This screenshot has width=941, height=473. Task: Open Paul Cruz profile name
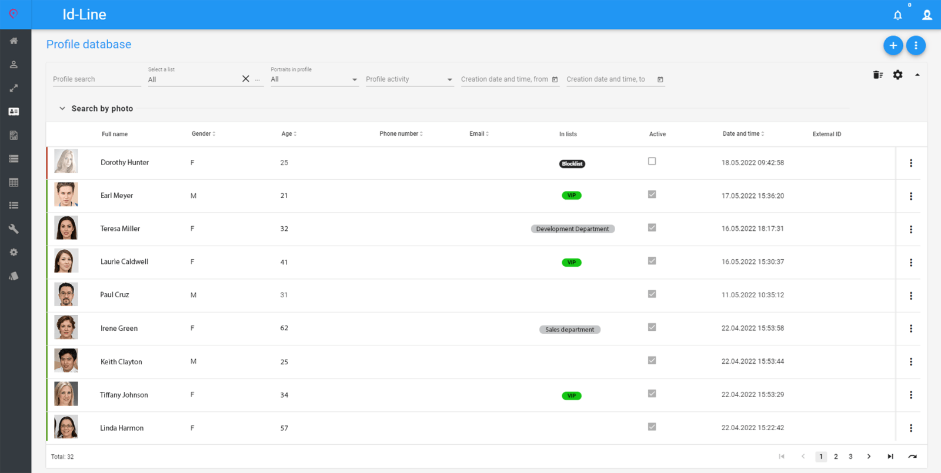(x=115, y=295)
